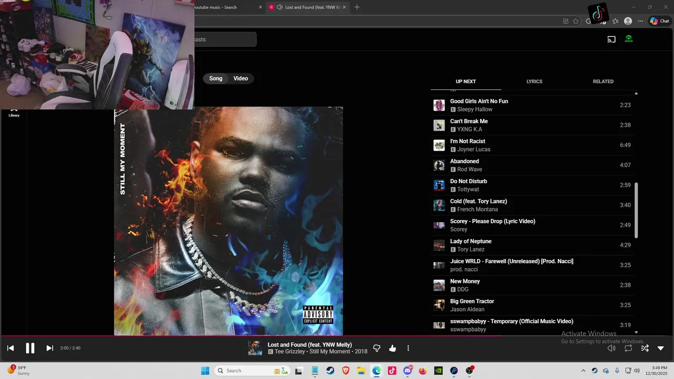Open the three-dot menu beside the like button

(408, 348)
